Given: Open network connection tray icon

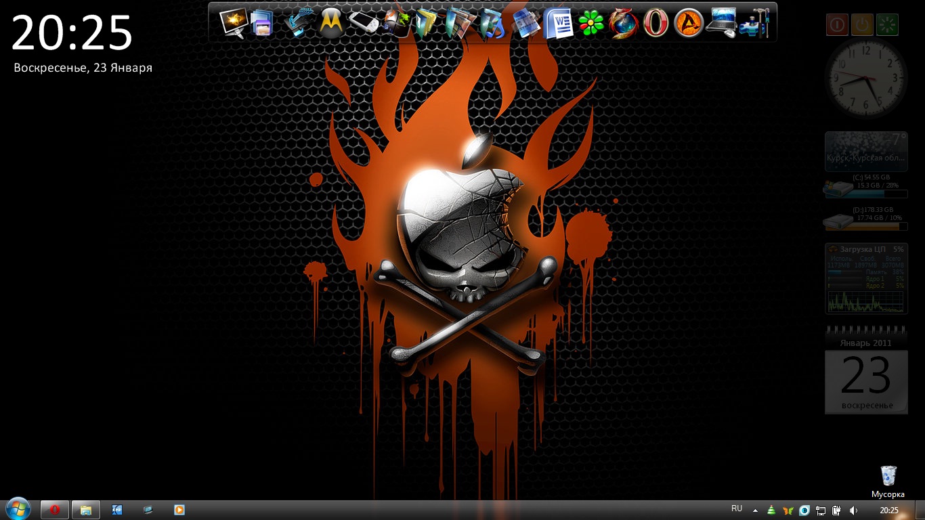Looking at the screenshot, I should pos(821,511).
